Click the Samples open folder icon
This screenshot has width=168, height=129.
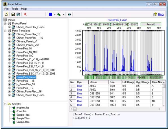(9, 104)
